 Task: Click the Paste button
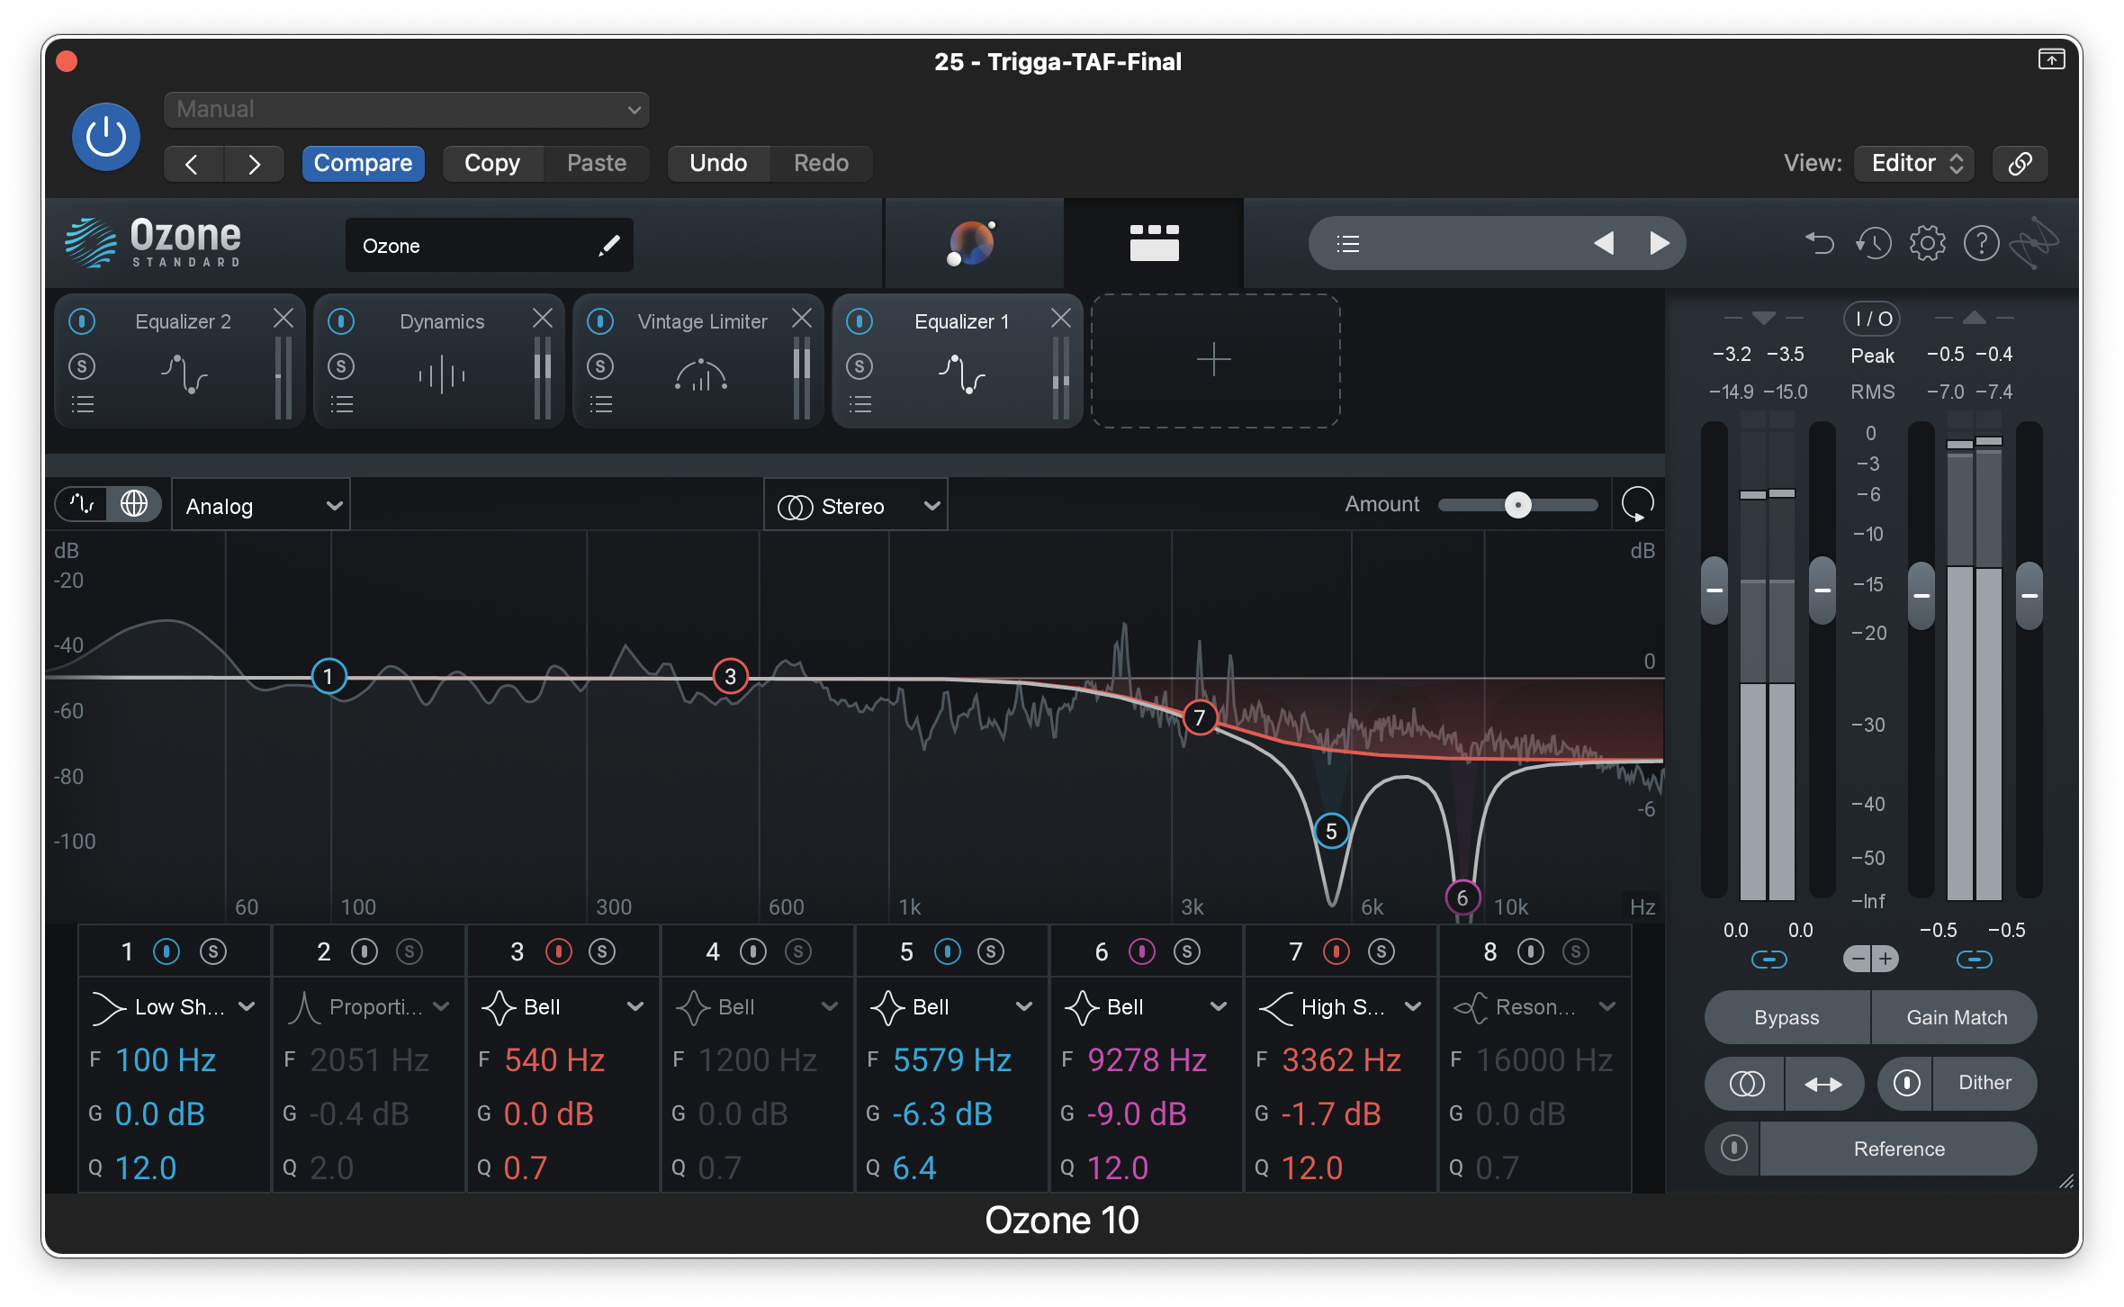coord(597,163)
